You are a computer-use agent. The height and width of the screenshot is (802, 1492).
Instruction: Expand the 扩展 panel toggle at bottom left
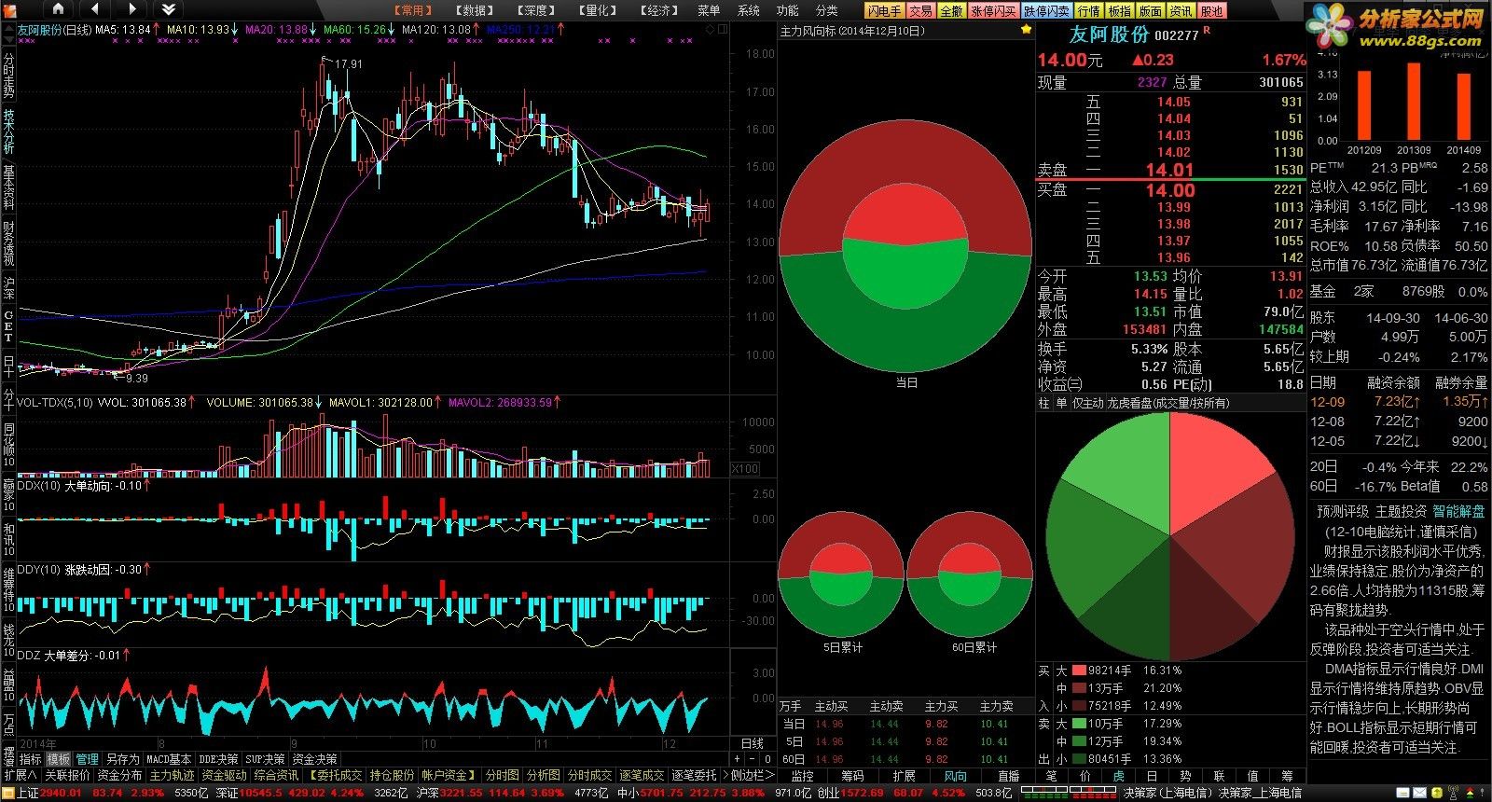click(21, 775)
